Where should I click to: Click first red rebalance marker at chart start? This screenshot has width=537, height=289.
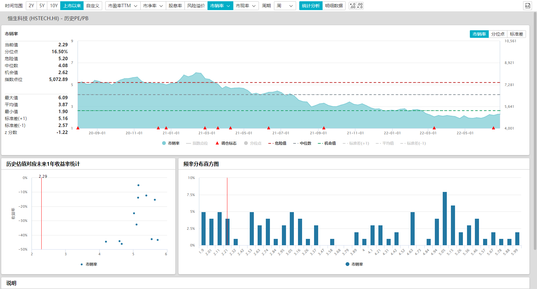[78, 128]
